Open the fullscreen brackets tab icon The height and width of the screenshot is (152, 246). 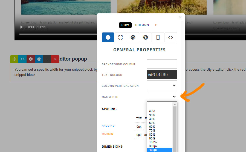click(x=120, y=37)
